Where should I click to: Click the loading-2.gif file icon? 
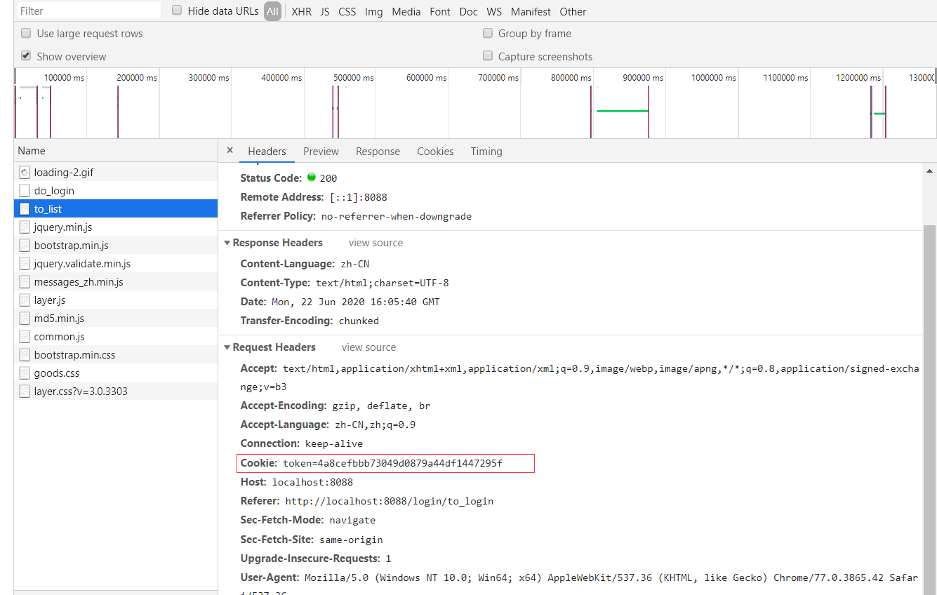(25, 172)
